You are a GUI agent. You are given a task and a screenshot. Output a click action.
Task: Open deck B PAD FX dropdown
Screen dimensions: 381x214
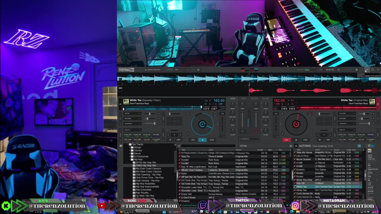[x=347, y=130]
